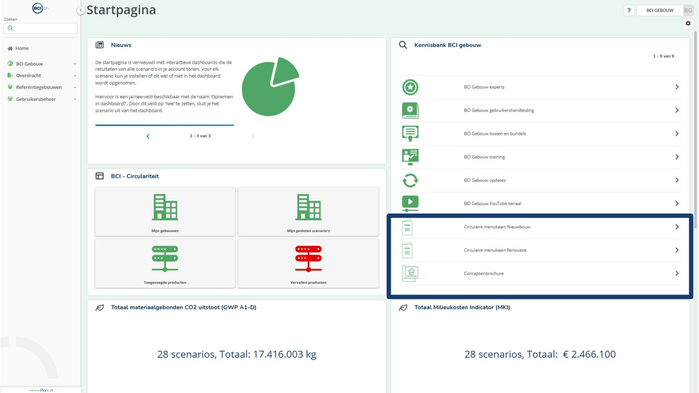Click the Home house icon

click(x=10, y=48)
